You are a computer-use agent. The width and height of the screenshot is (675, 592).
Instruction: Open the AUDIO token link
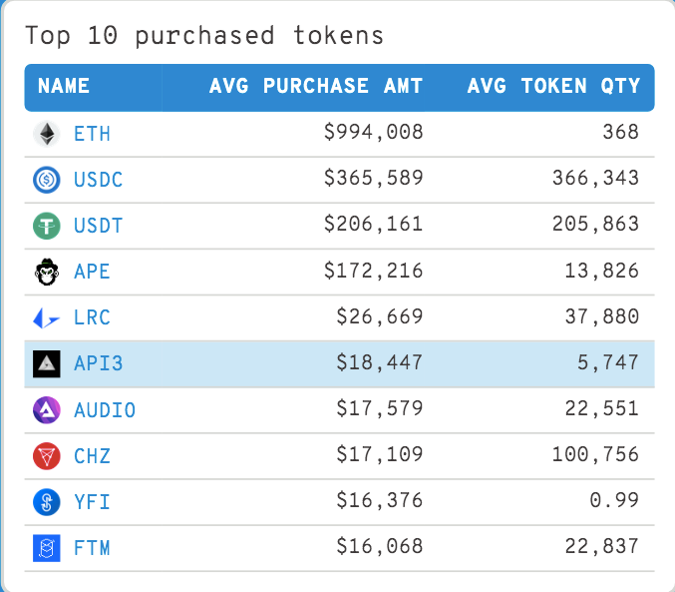pos(105,409)
